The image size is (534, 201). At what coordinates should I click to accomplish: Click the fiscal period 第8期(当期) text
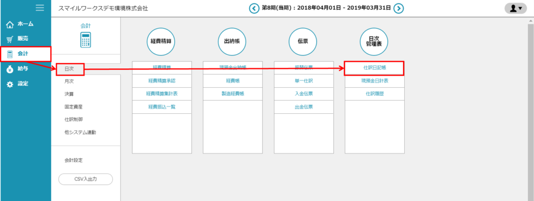[x=276, y=8]
